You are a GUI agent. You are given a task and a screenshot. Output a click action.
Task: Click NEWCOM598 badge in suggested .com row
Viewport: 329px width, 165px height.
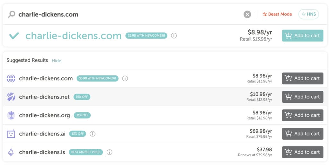click(97, 78)
